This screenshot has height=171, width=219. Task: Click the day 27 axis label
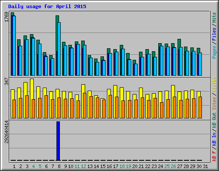[x=180, y=166]
